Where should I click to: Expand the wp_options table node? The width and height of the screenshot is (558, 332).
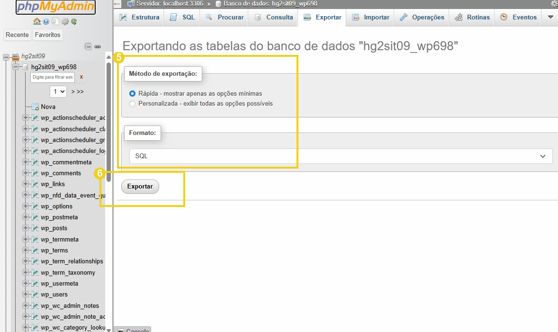tap(25, 206)
